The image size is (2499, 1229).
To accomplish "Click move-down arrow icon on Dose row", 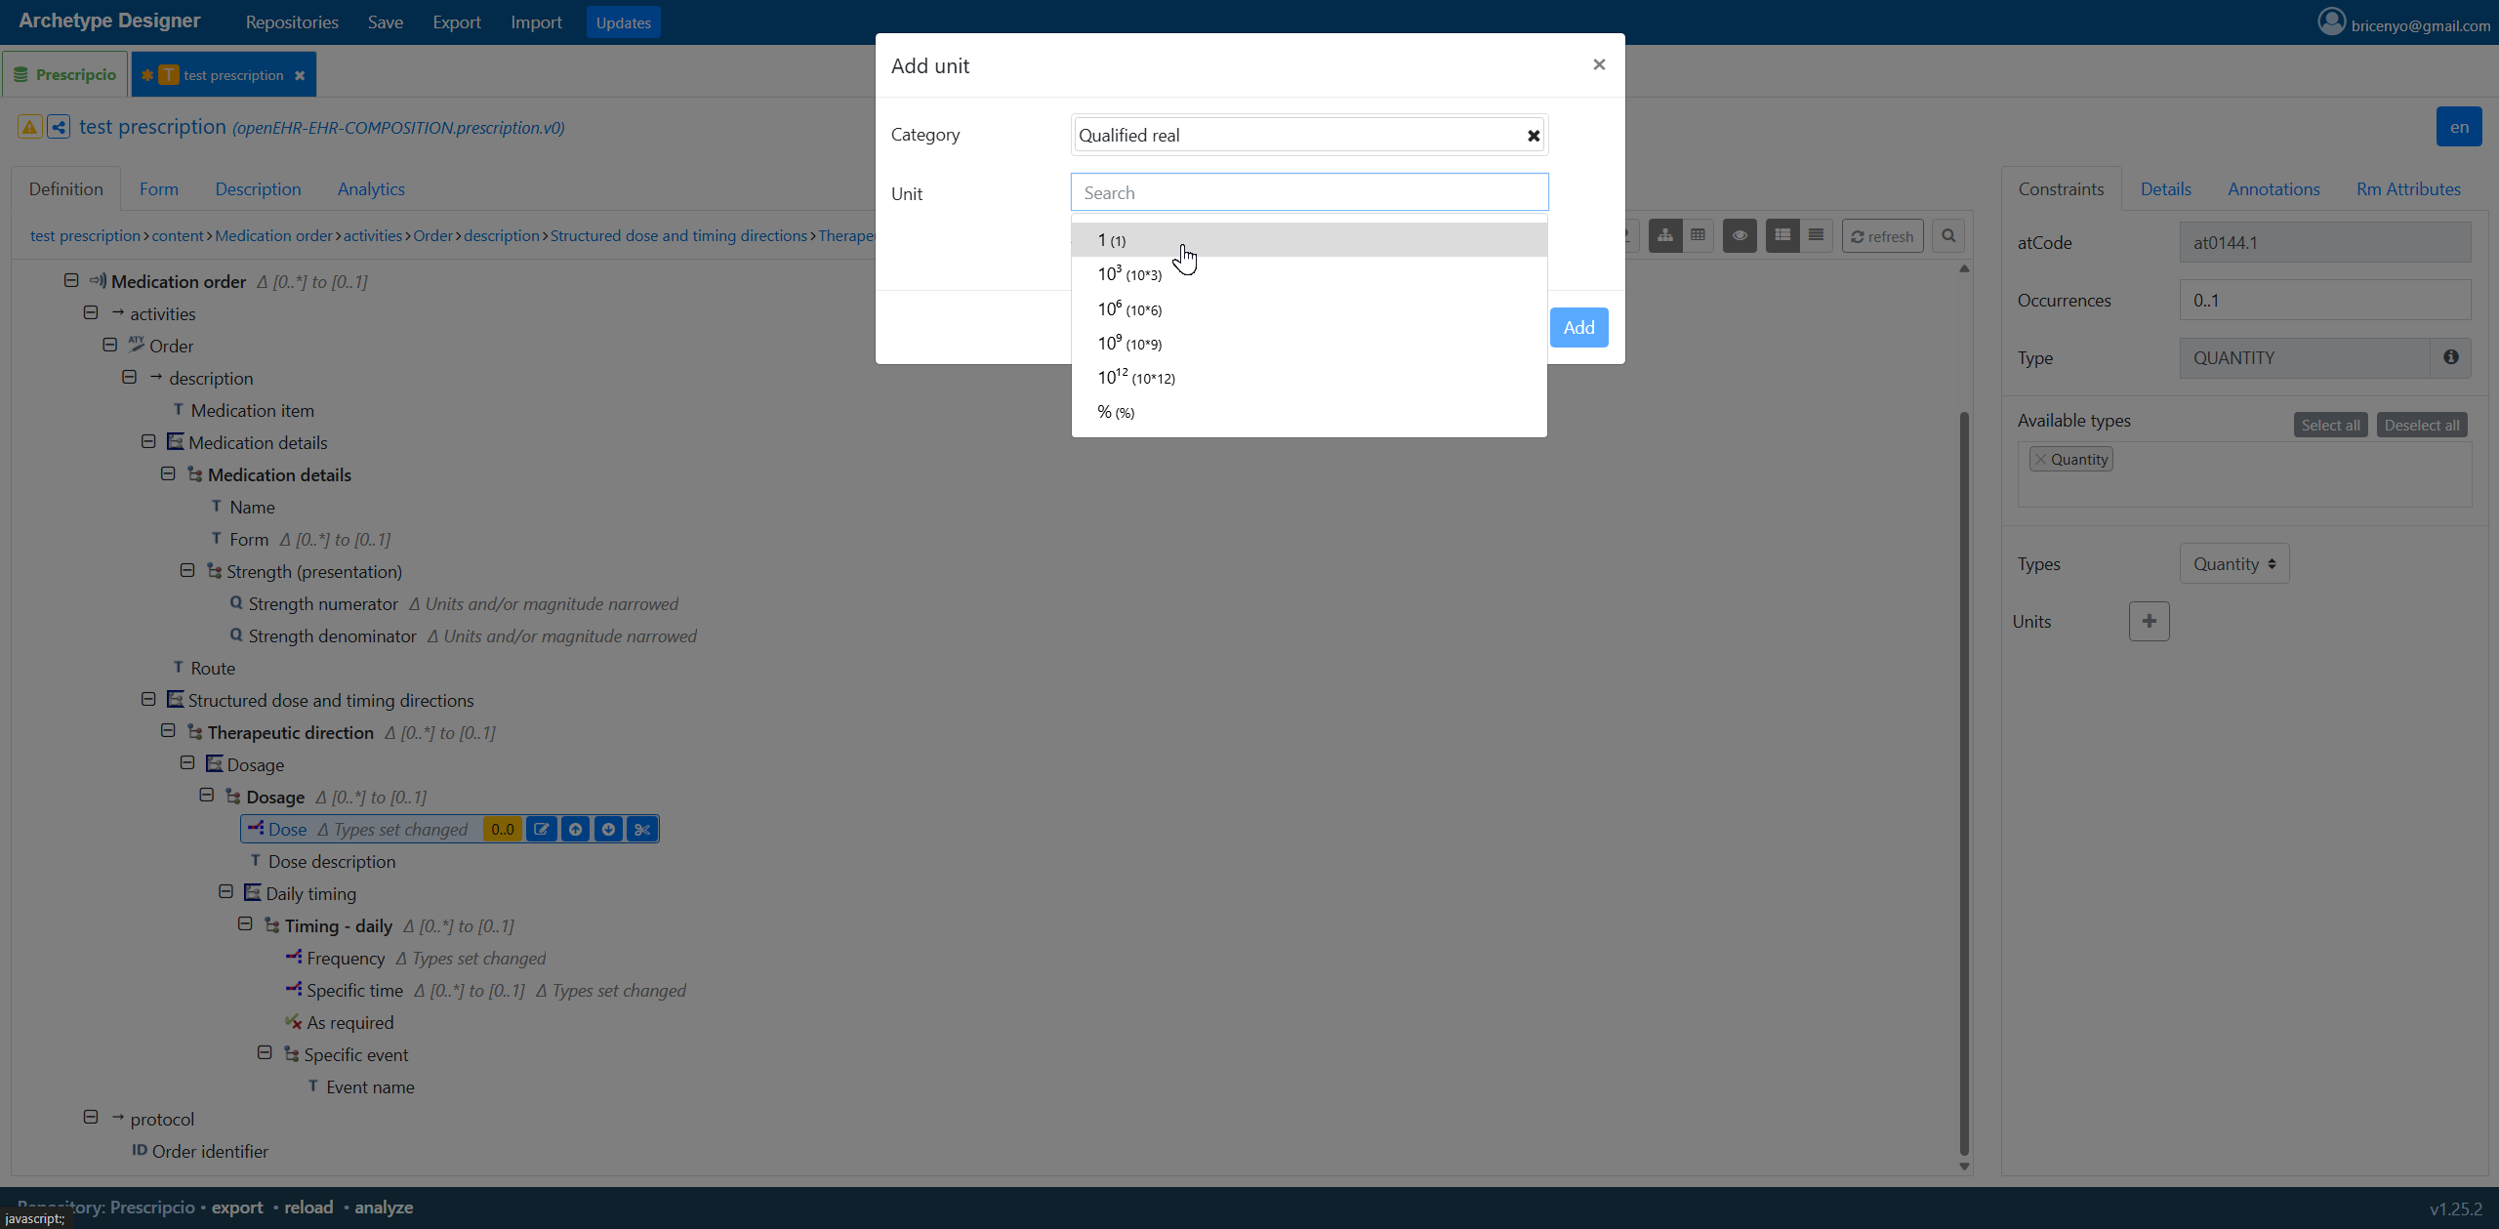I will [x=608, y=829].
